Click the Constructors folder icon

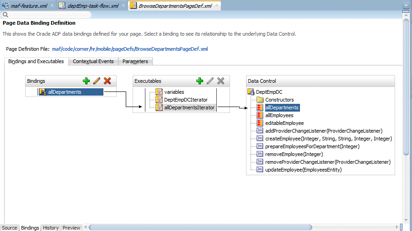point(260,100)
